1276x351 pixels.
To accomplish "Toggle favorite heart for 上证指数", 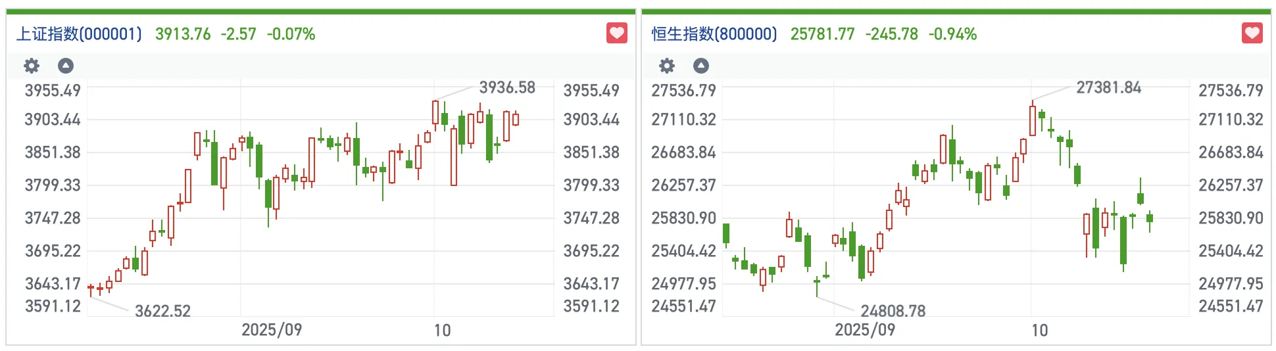I will pyautogui.click(x=616, y=33).
